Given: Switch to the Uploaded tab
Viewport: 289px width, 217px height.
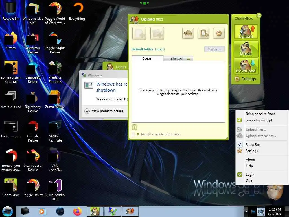Looking at the screenshot, I should 178,59.
